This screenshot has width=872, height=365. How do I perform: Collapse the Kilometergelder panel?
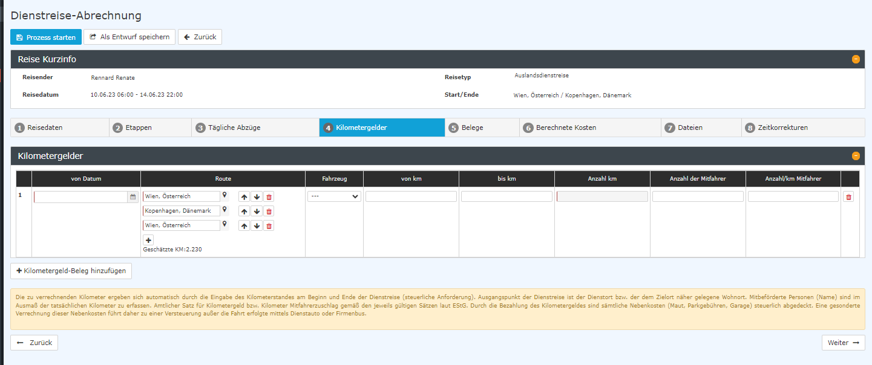tap(856, 156)
